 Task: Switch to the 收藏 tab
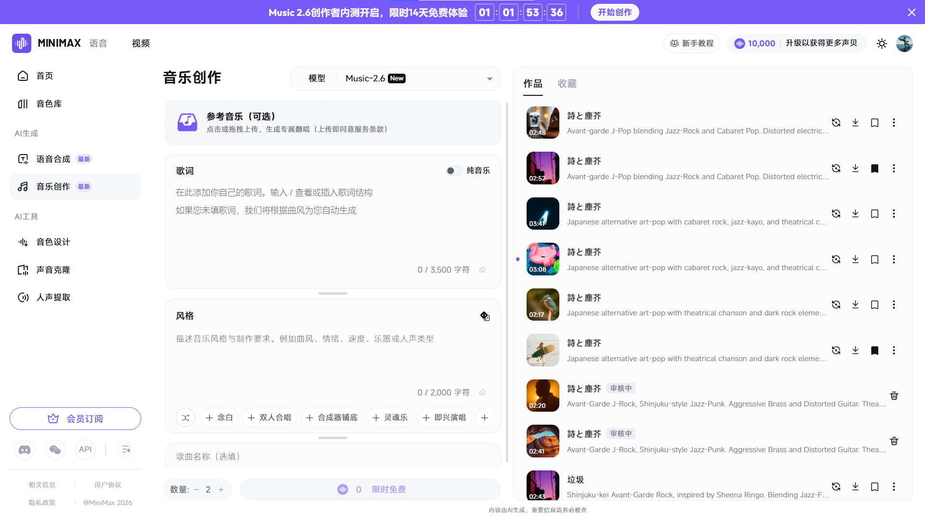click(x=567, y=84)
